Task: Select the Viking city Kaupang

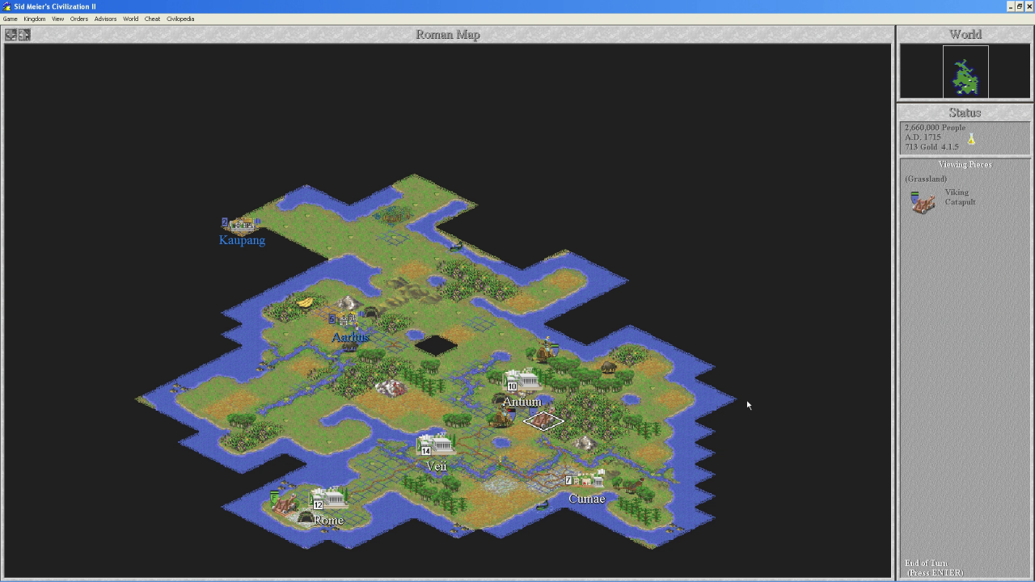Action: pyautogui.click(x=240, y=224)
